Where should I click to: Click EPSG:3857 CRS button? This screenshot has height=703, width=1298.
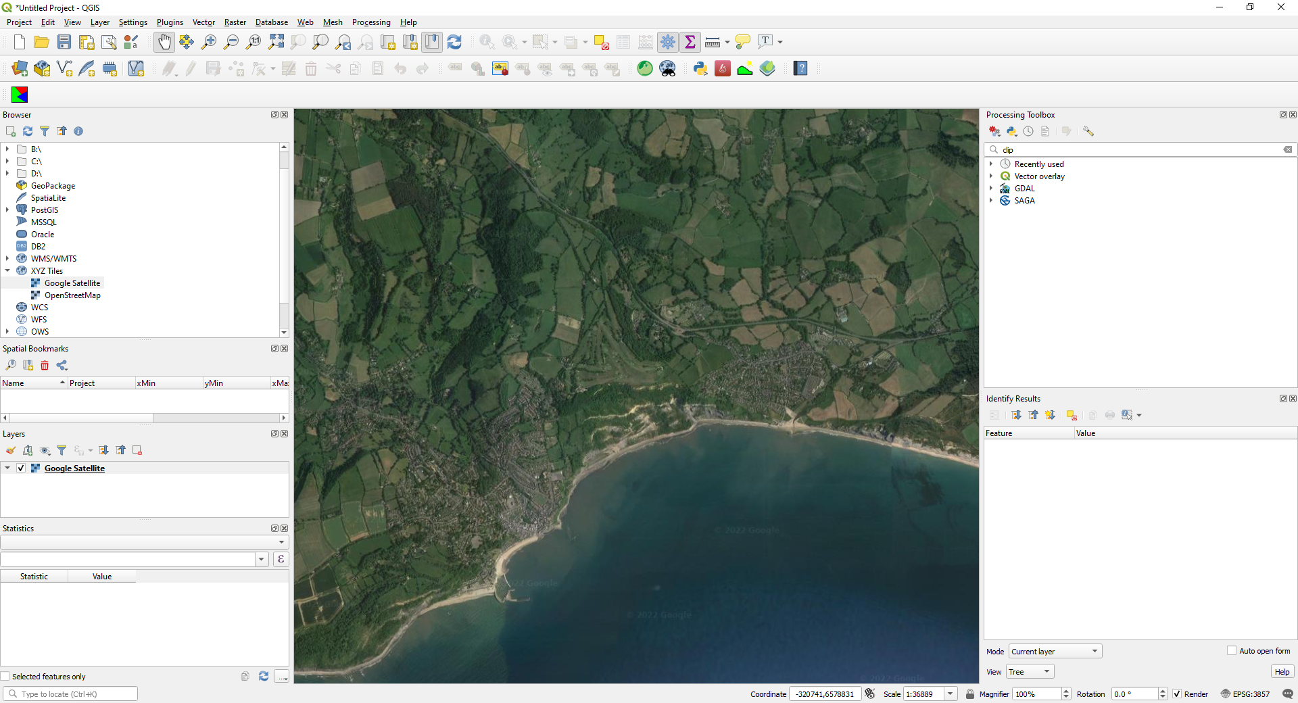[1245, 694]
